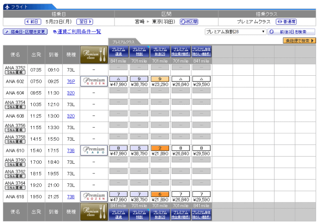The height and width of the screenshot is (224, 318).
Task: Click SNA運航 badge under ANA 3764
Action: [x=15, y=188]
